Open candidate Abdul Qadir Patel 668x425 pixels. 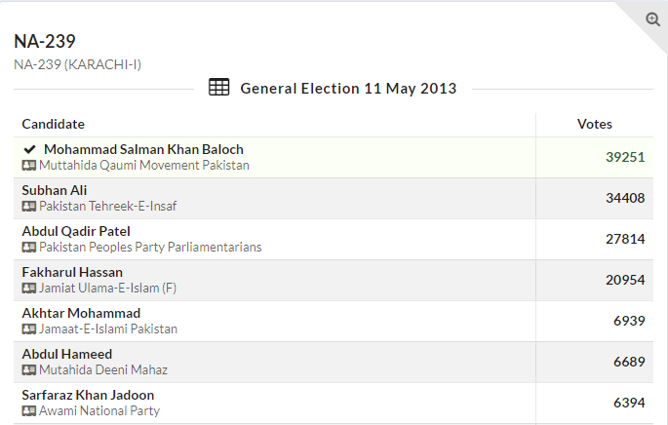pyautogui.click(x=76, y=231)
